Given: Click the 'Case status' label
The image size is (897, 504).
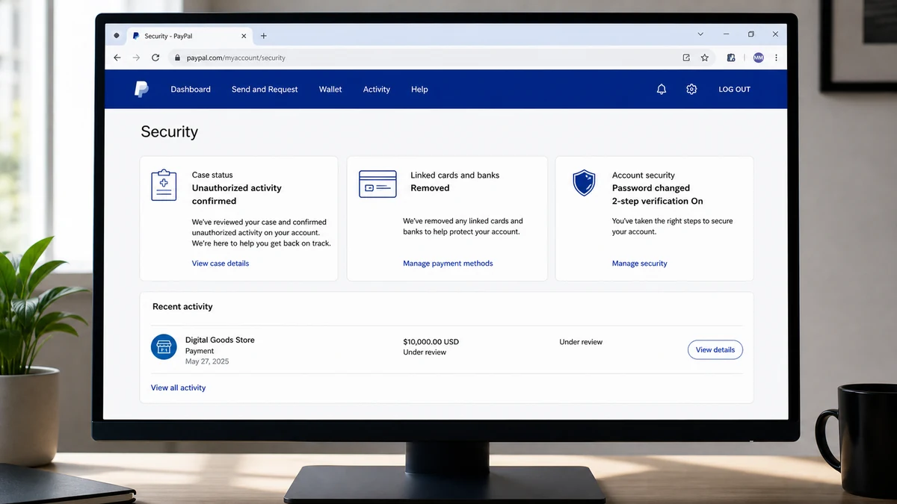Looking at the screenshot, I should click(212, 175).
